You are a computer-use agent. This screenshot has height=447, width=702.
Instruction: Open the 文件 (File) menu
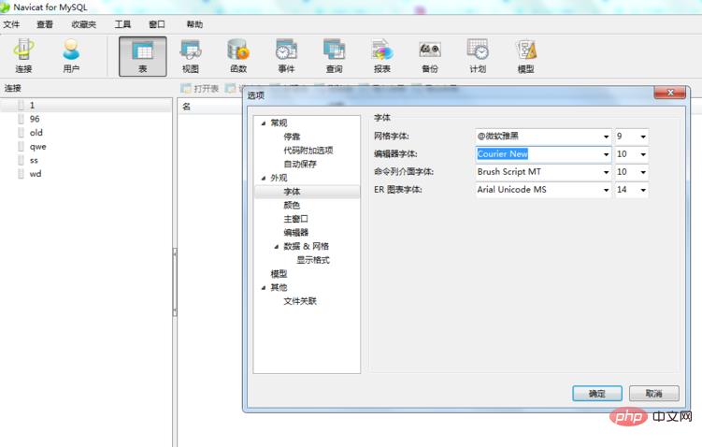[x=11, y=24]
